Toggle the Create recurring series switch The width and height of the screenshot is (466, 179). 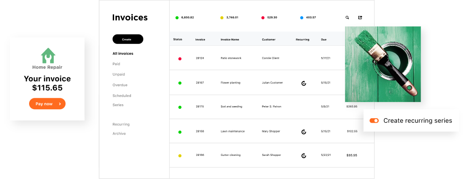(x=374, y=121)
